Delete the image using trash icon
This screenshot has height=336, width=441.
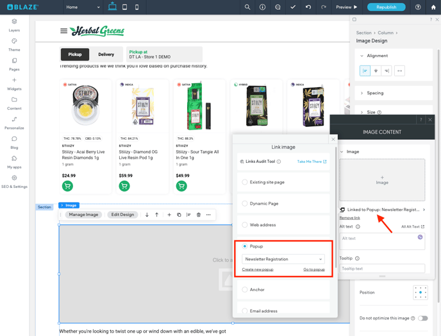[x=199, y=215]
